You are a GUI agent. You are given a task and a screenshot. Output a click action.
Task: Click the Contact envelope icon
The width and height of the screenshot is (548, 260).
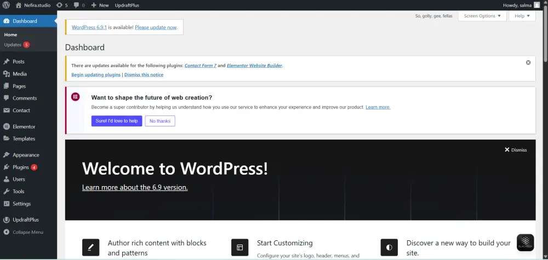click(x=6, y=110)
